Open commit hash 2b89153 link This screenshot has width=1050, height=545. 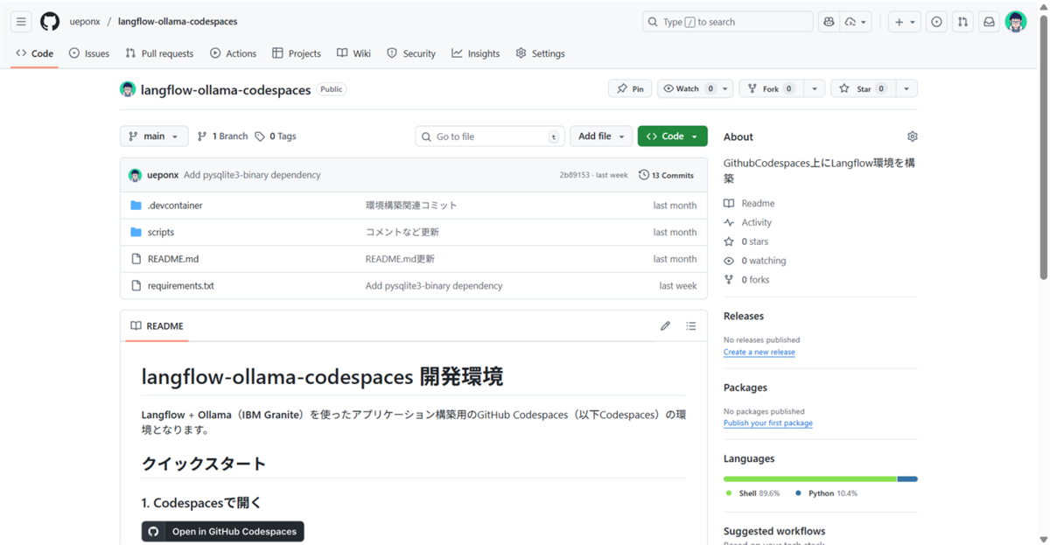click(x=575, y=175)
